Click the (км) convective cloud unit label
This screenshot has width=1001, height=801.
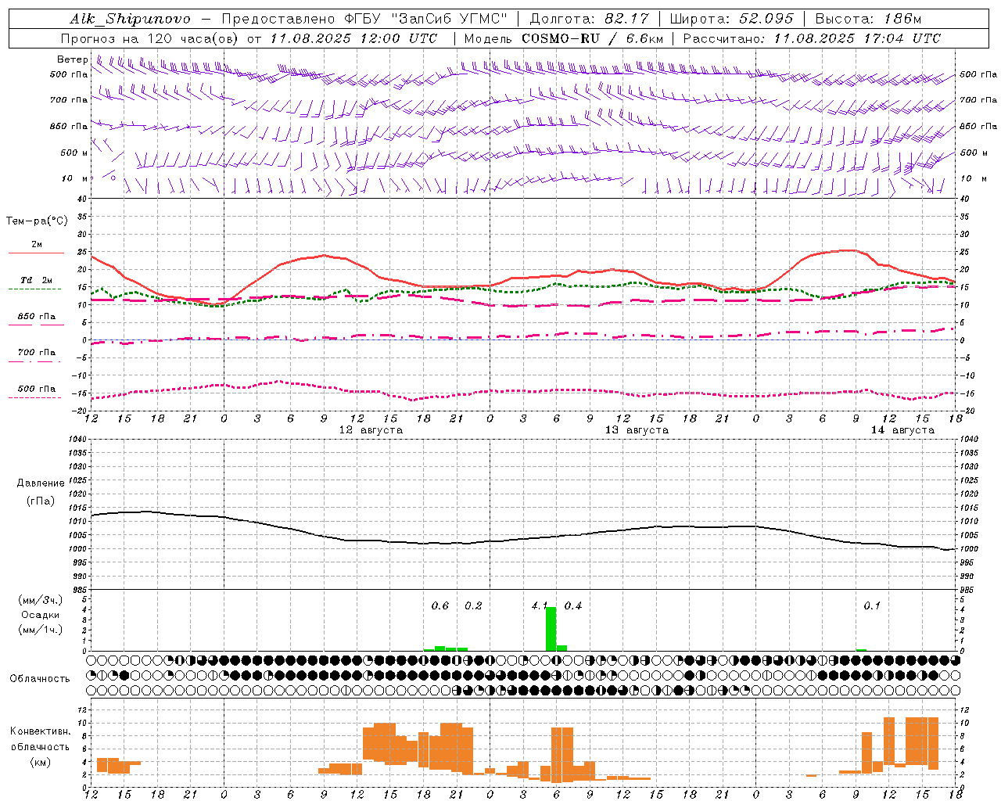(x=40, y=762)
